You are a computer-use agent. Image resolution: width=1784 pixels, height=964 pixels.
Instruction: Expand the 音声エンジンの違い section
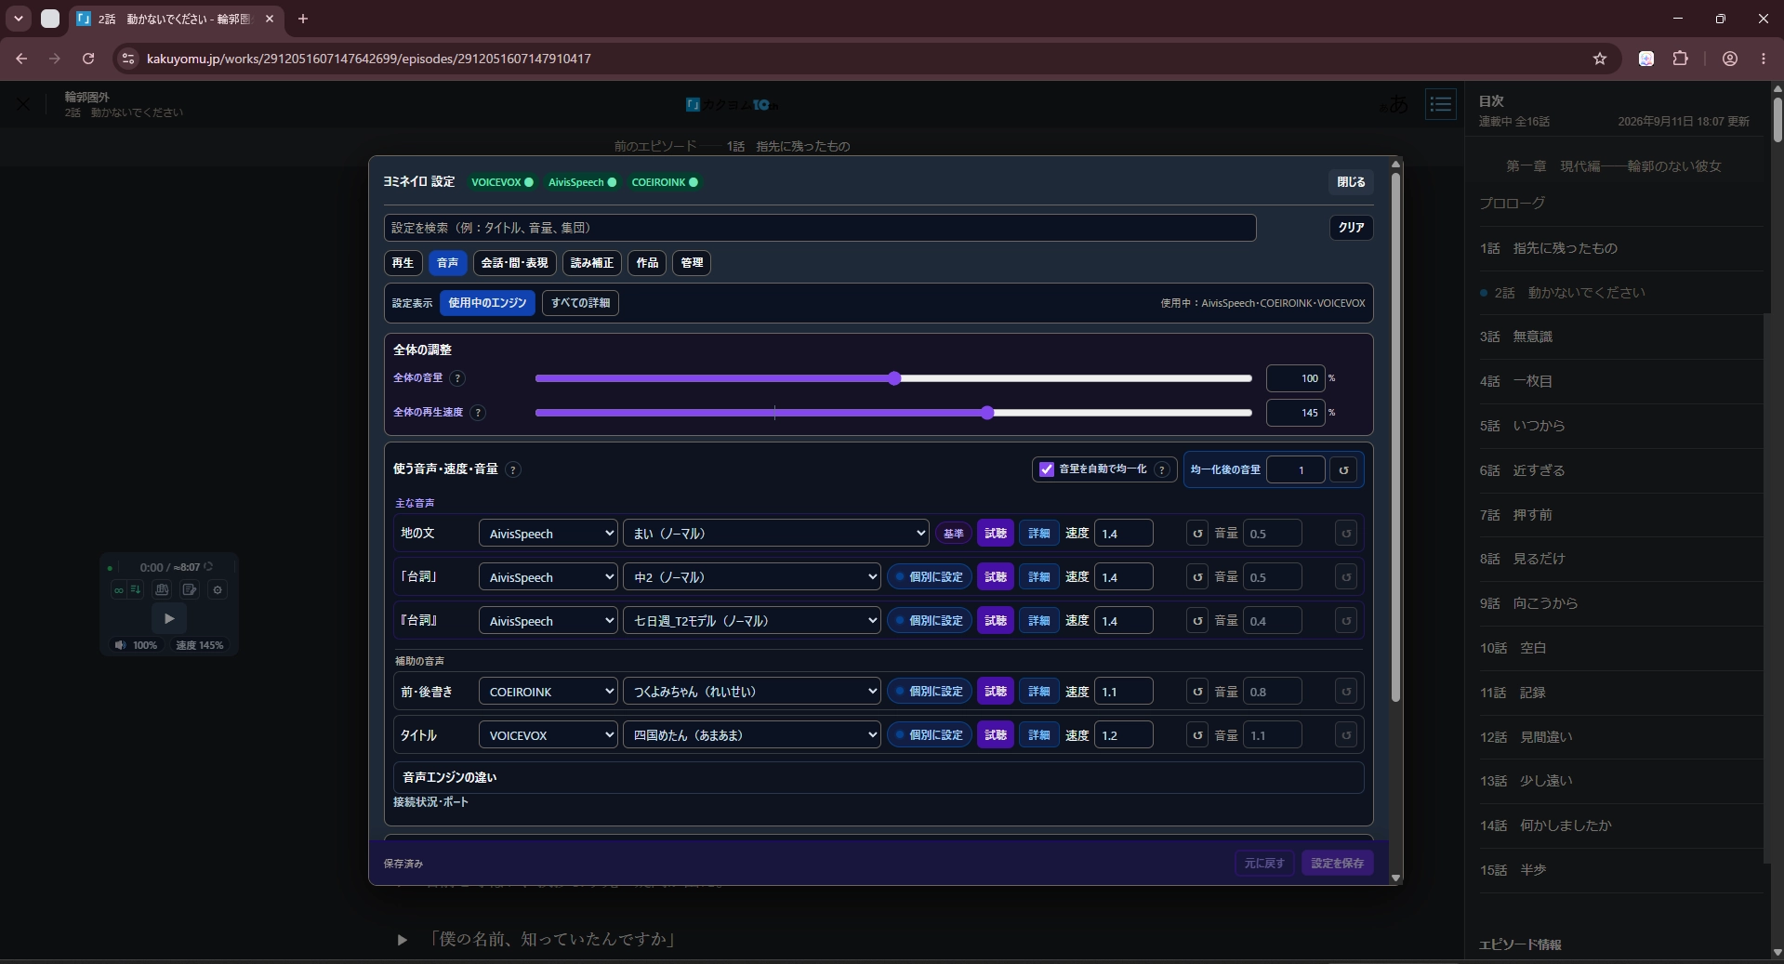coord(879,777)
